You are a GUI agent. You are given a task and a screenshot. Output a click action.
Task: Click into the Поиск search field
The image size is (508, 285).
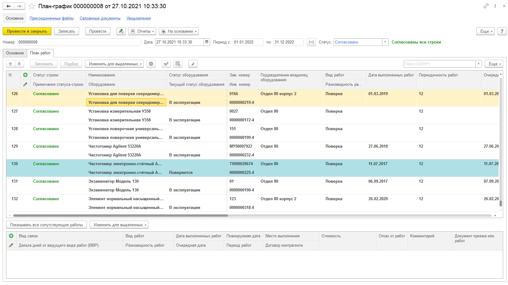point(439,64)
